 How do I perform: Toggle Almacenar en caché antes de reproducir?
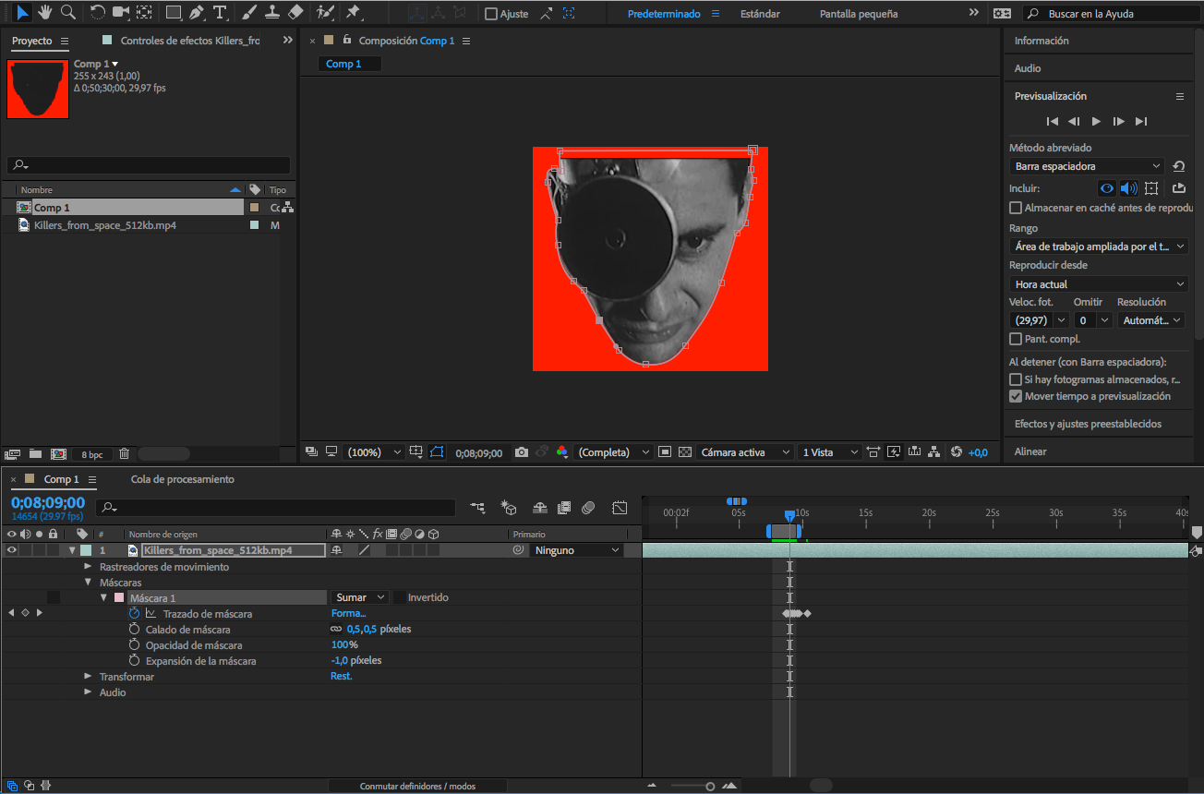1016,209
